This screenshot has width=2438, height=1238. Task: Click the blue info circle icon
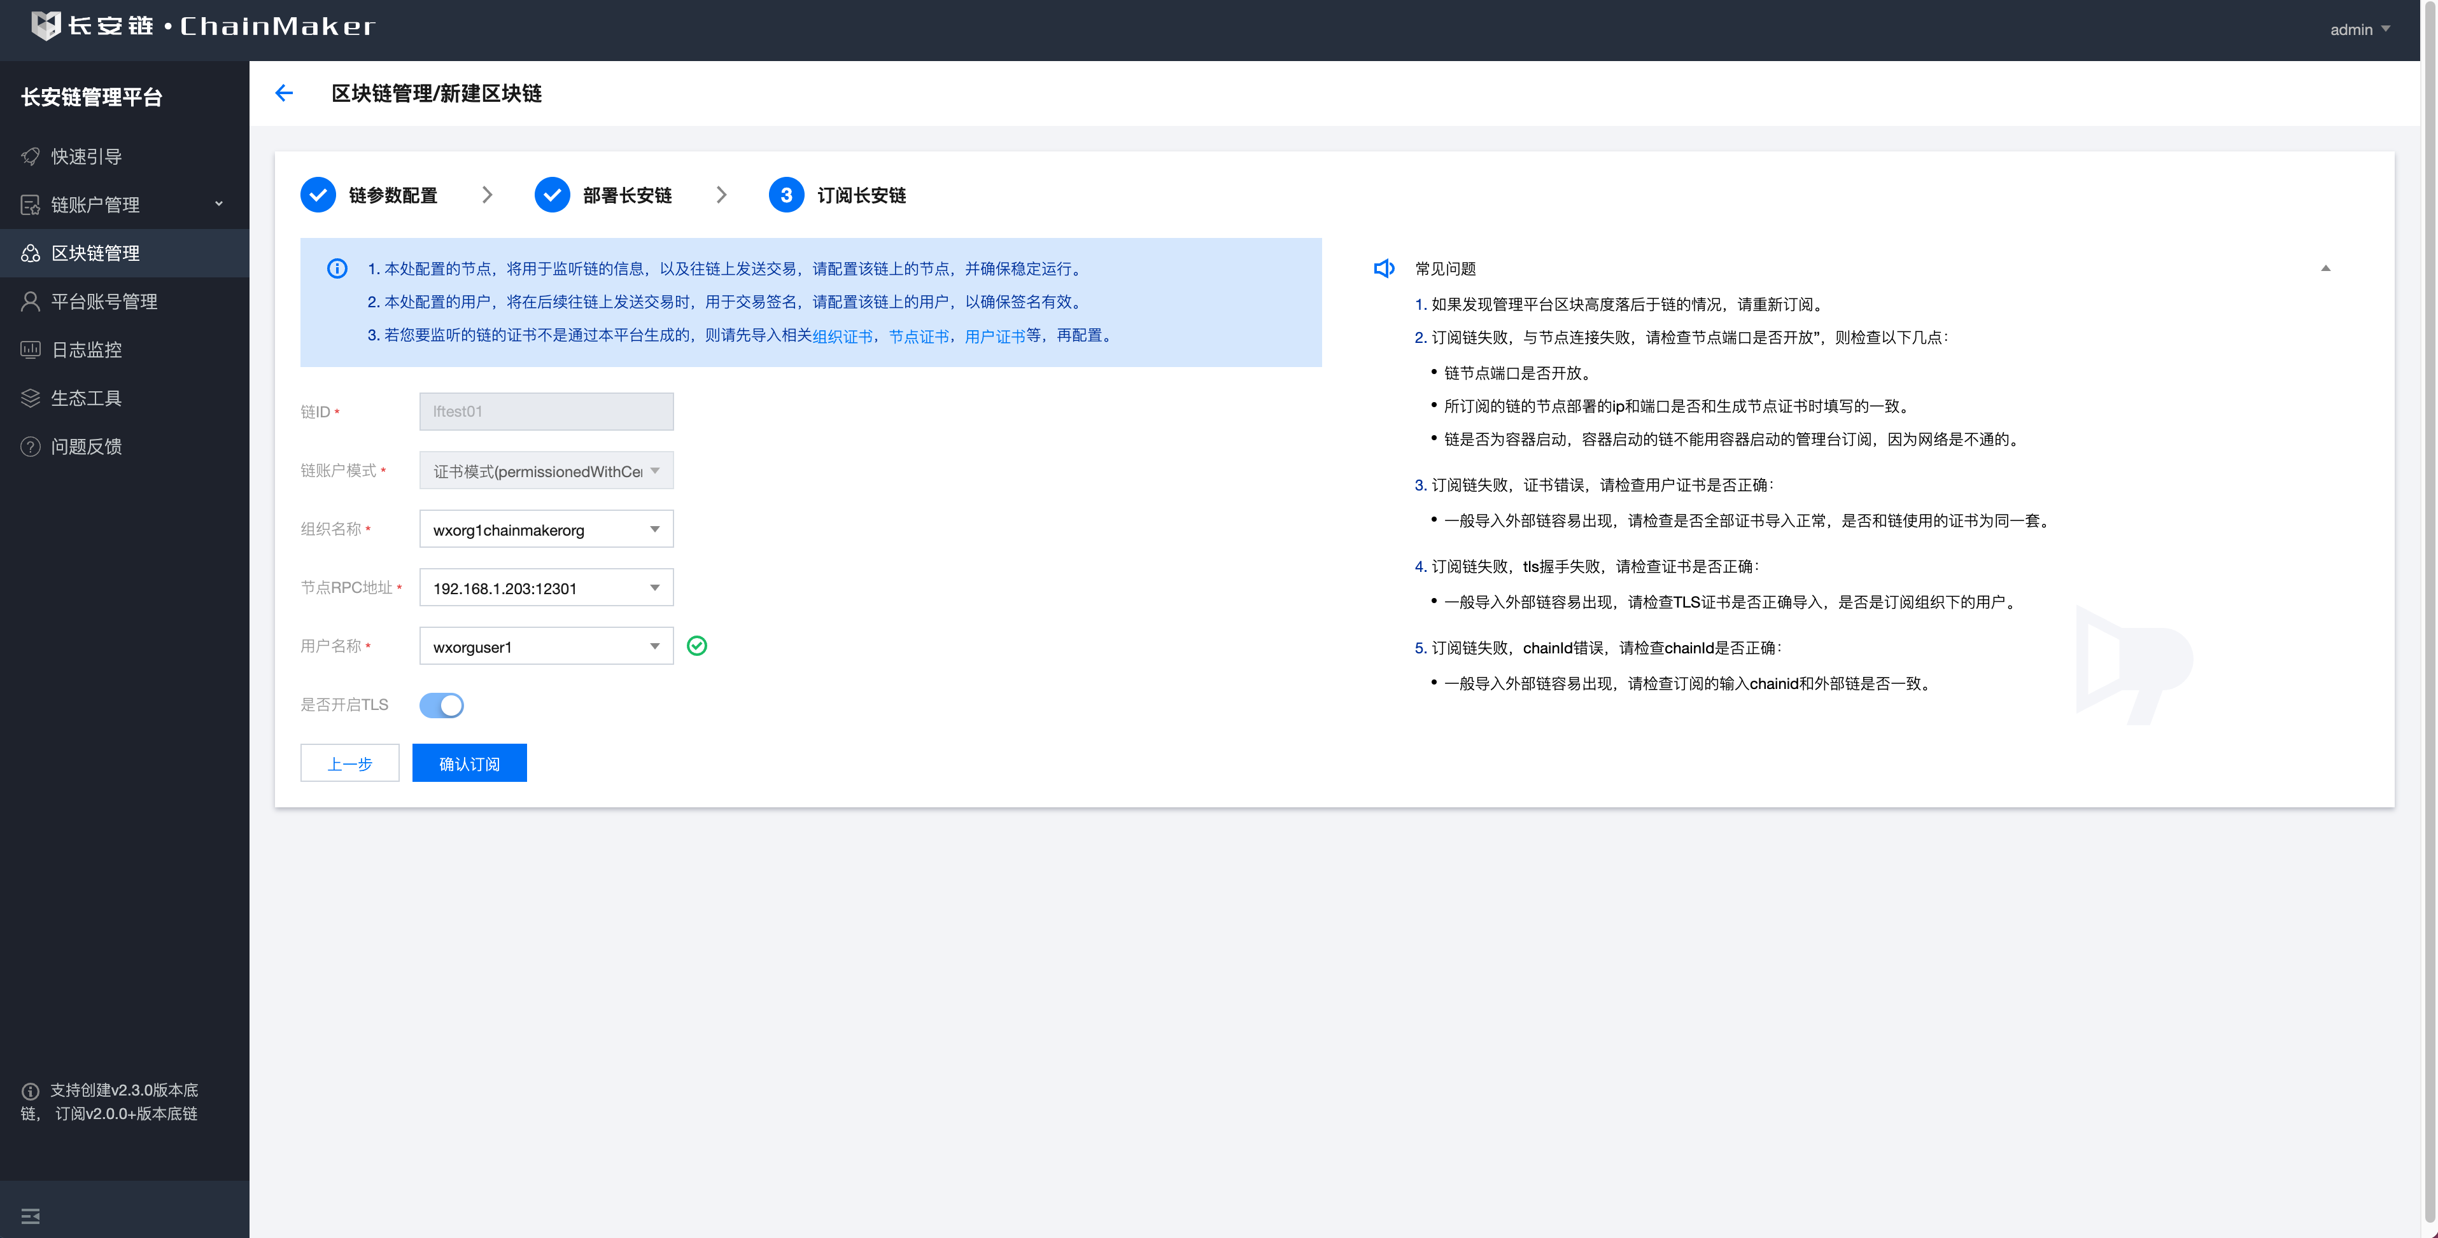(337, 268)
